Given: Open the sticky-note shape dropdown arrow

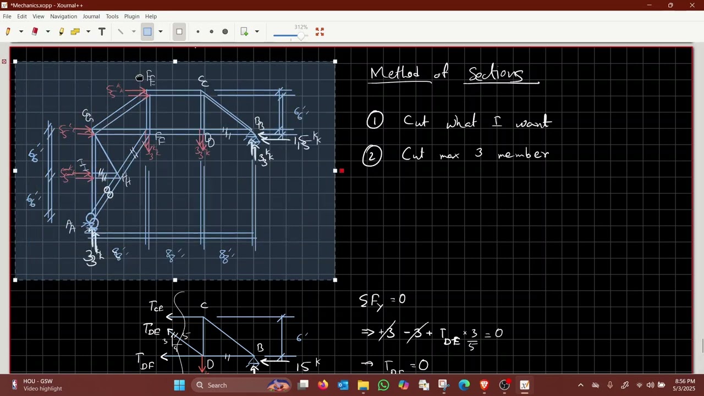Looking at the screenshot, I should [88, 32].
